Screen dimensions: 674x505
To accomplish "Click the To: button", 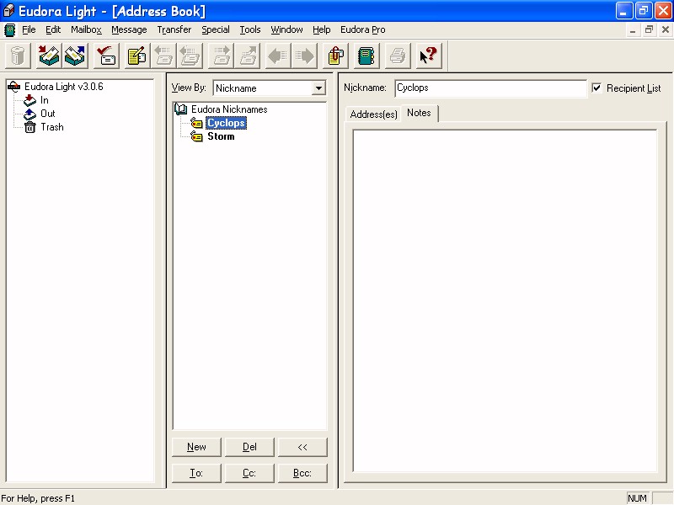I will (x=196, y=473).
